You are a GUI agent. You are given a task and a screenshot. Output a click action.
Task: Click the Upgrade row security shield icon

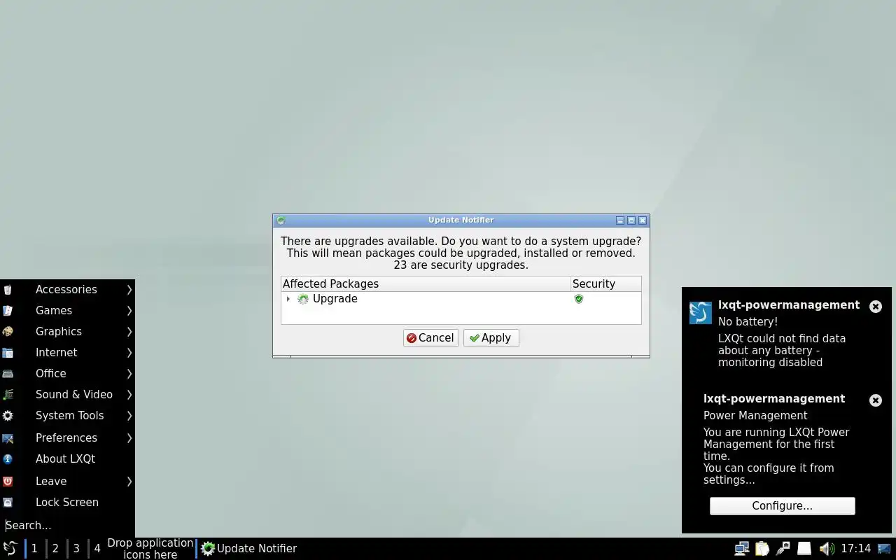pos(578,299)
